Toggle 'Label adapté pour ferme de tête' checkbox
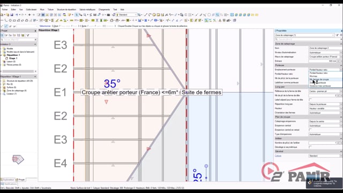Viewport: 343px width, 193px height. (x=310, y=100)
